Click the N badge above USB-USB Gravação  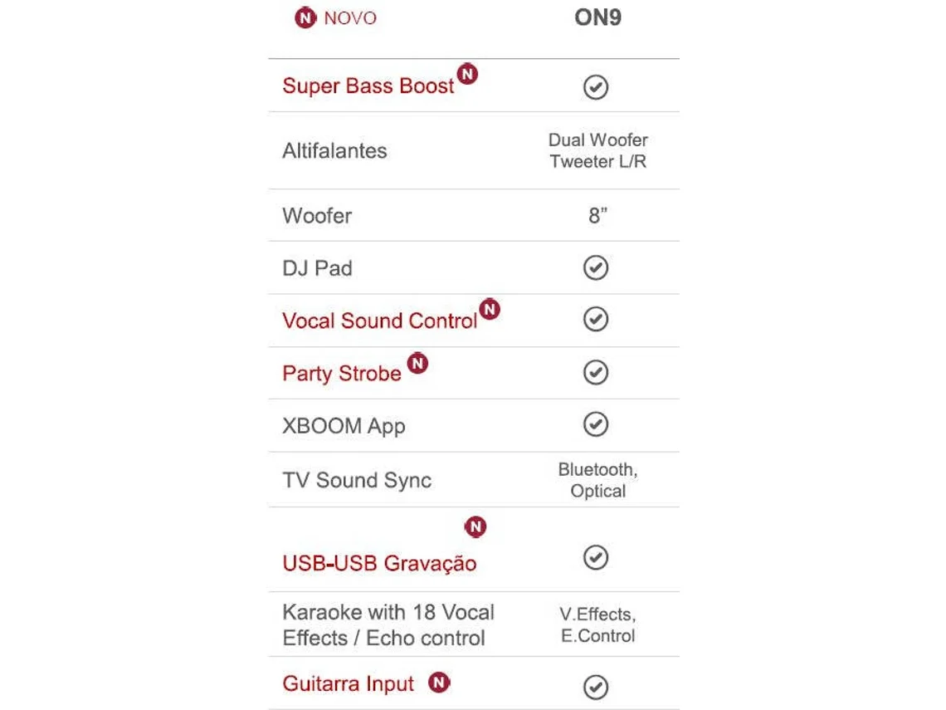pos(475,526)
